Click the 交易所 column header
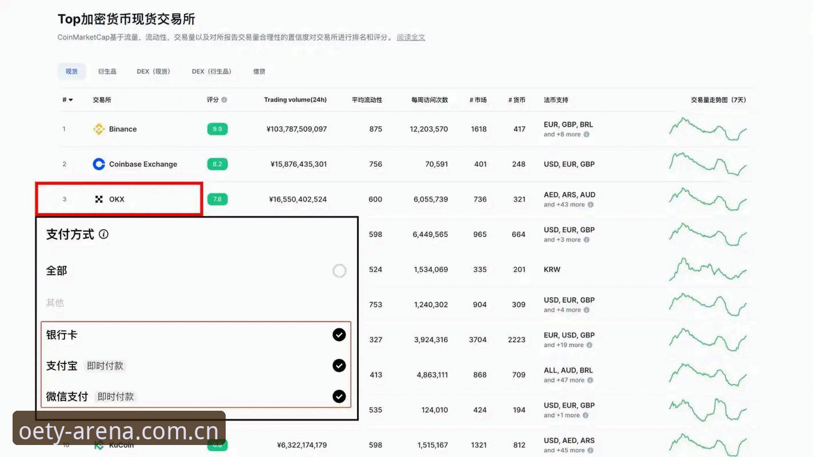This screenshot has width=813, height=457. pos(102,100)
